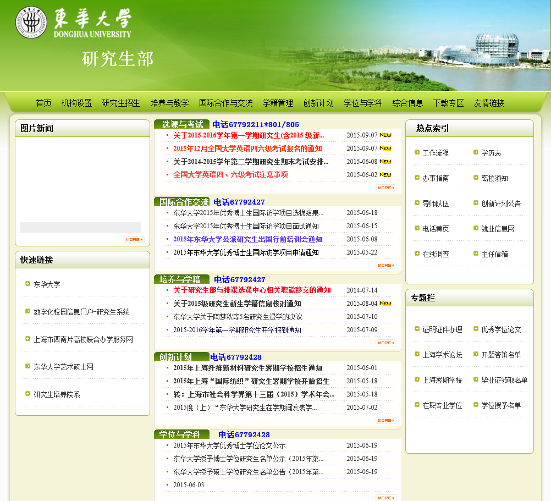Viewport: 551px width, 501px height.
Task: Click MORE button in 选课与考试 section
Action: tap(386, 188)
